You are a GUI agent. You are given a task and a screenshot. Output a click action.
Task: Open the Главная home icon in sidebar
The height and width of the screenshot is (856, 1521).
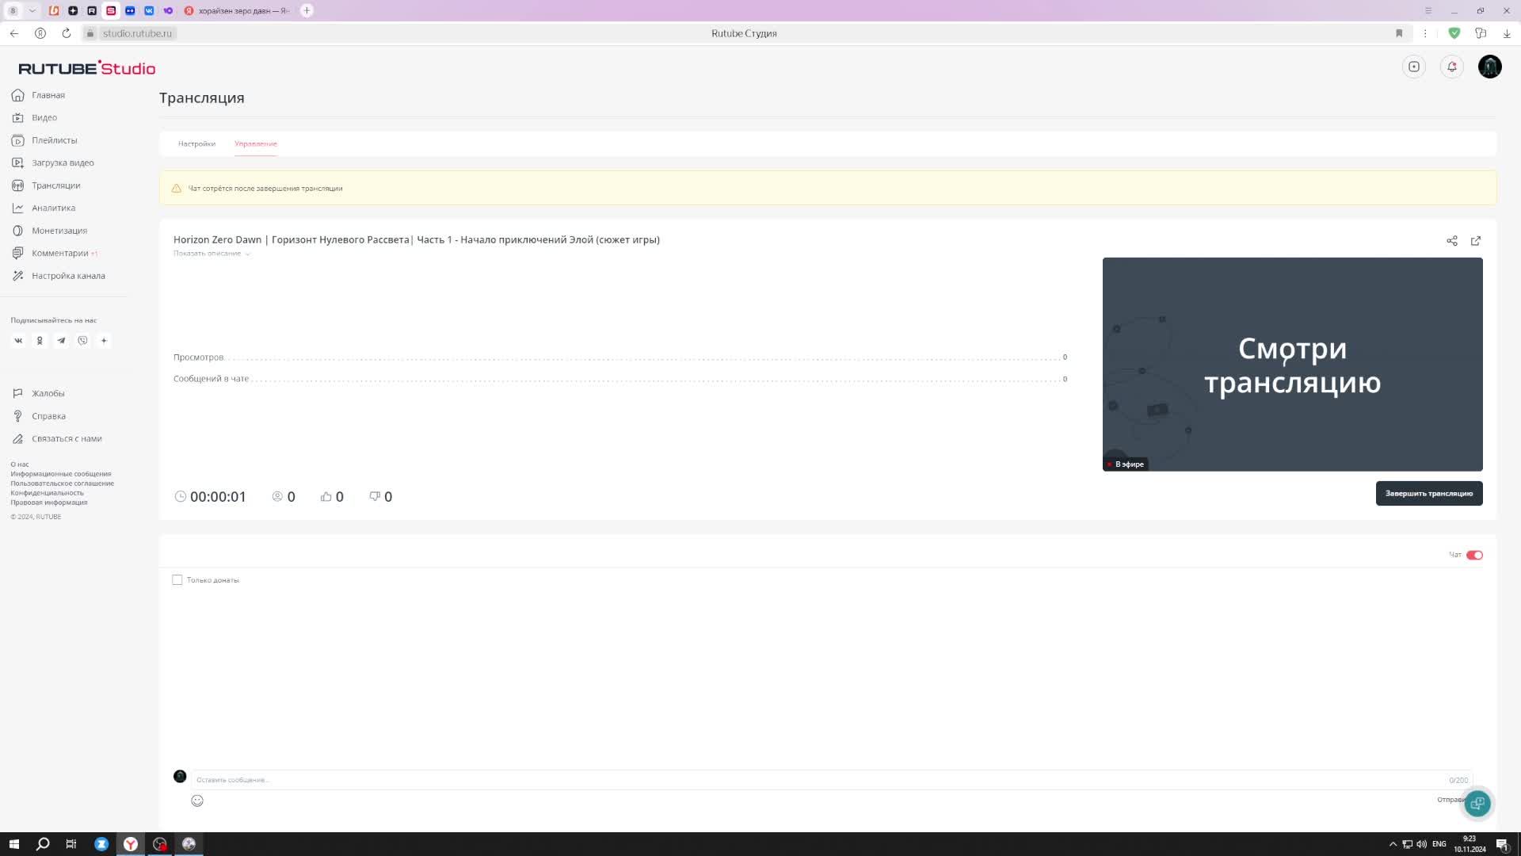click(17, 95)
